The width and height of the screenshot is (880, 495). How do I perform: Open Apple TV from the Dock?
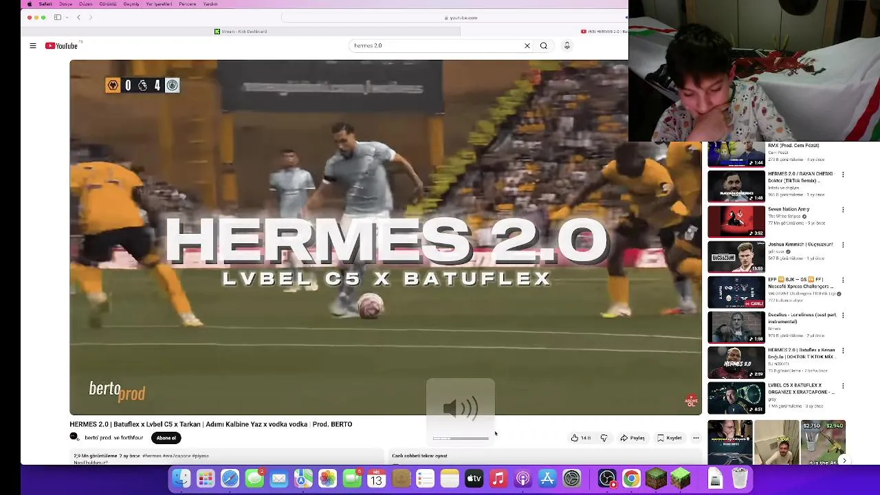(474, 478)
